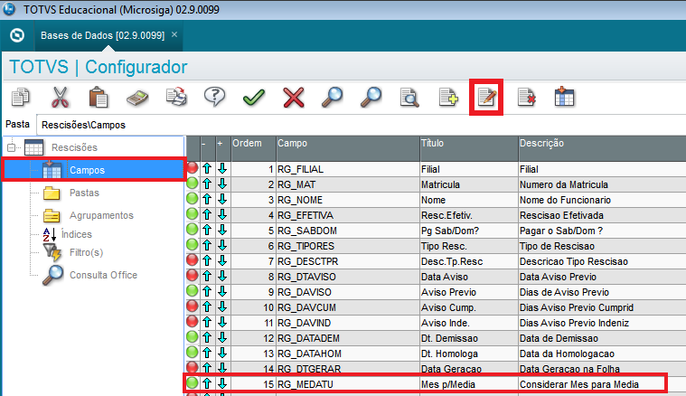Toggle red status circle for RG_DAVCUM
Screen dimensions: 686x396
point(193,306)
